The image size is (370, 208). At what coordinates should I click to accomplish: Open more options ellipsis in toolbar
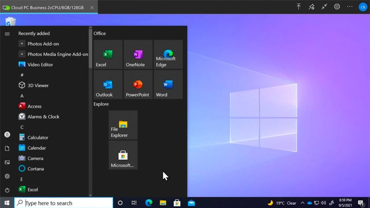(x=350, y=7)
